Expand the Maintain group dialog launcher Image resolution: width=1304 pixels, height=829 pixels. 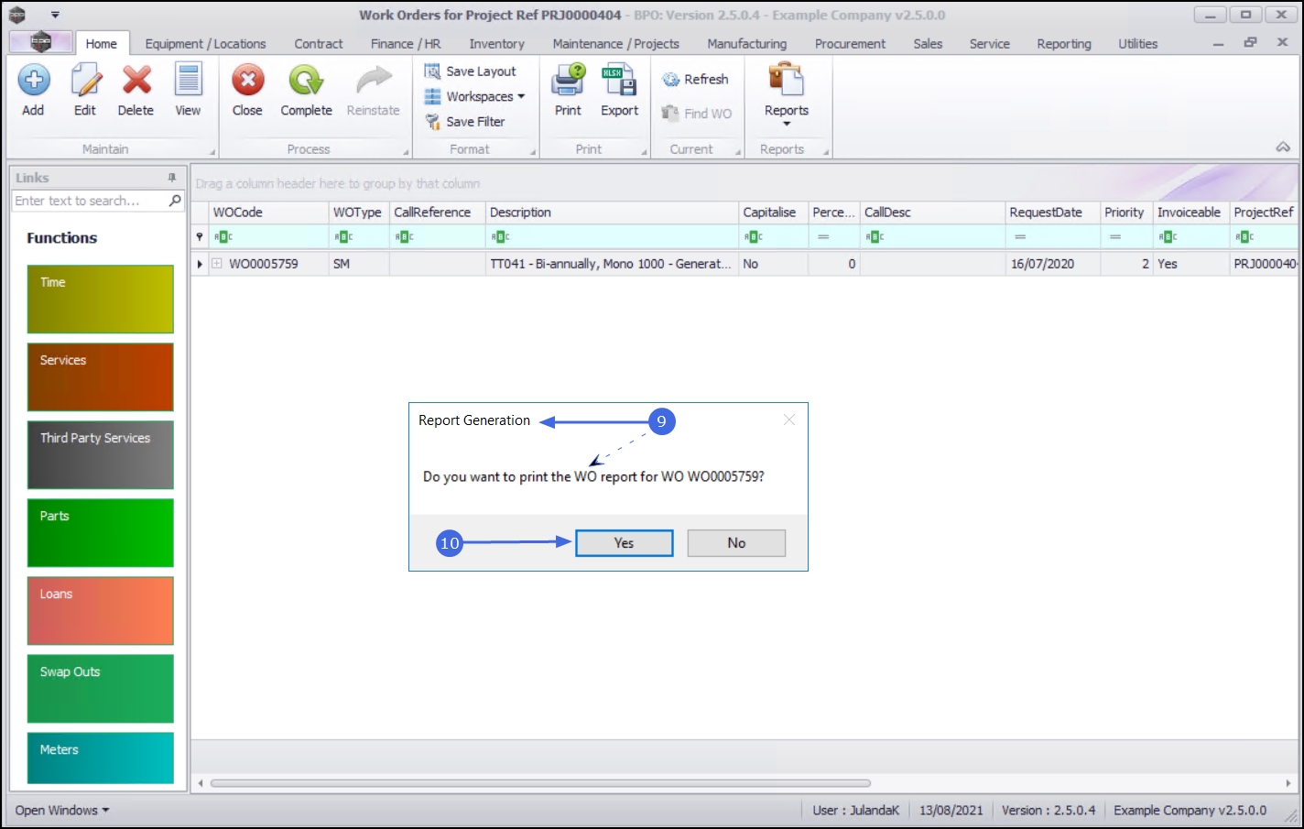pos(212,152)
